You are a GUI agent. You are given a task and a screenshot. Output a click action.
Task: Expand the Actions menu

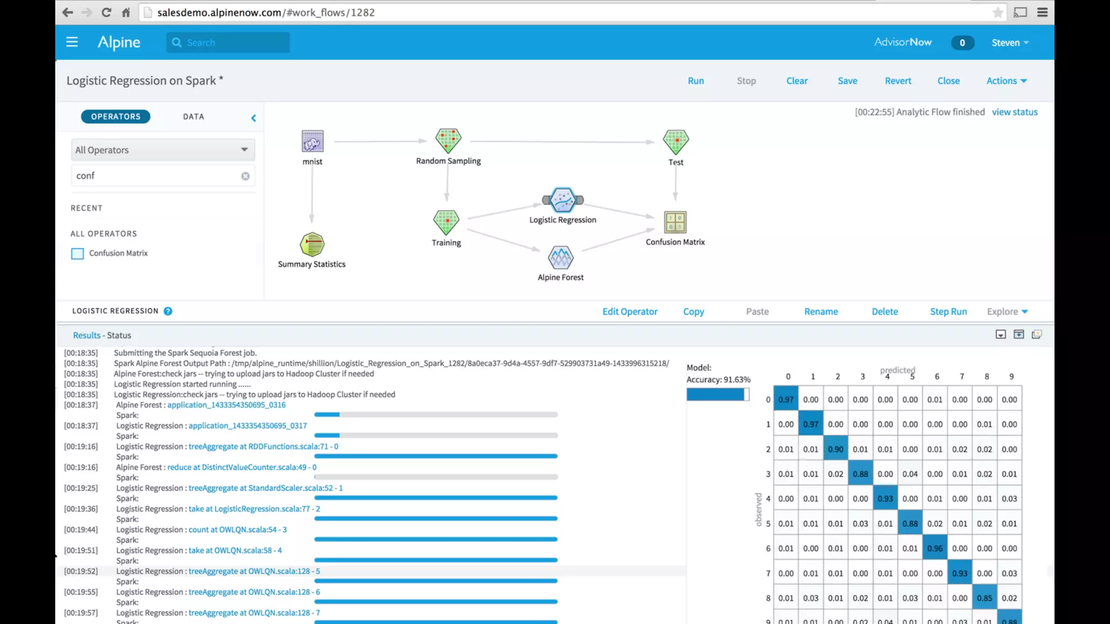pyautogui.click(x=1006, y=81)
